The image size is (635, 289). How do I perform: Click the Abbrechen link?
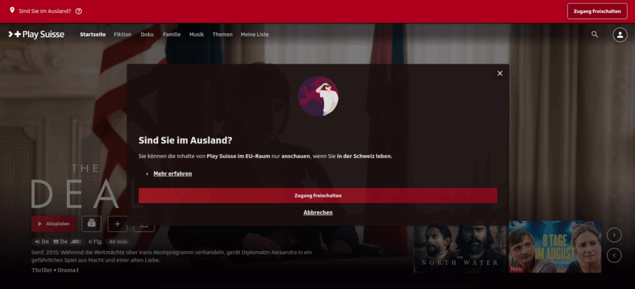coord(318,213)
